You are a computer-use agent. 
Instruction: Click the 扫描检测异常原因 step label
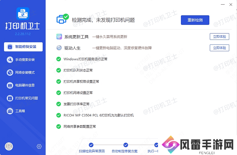[92, 151]
